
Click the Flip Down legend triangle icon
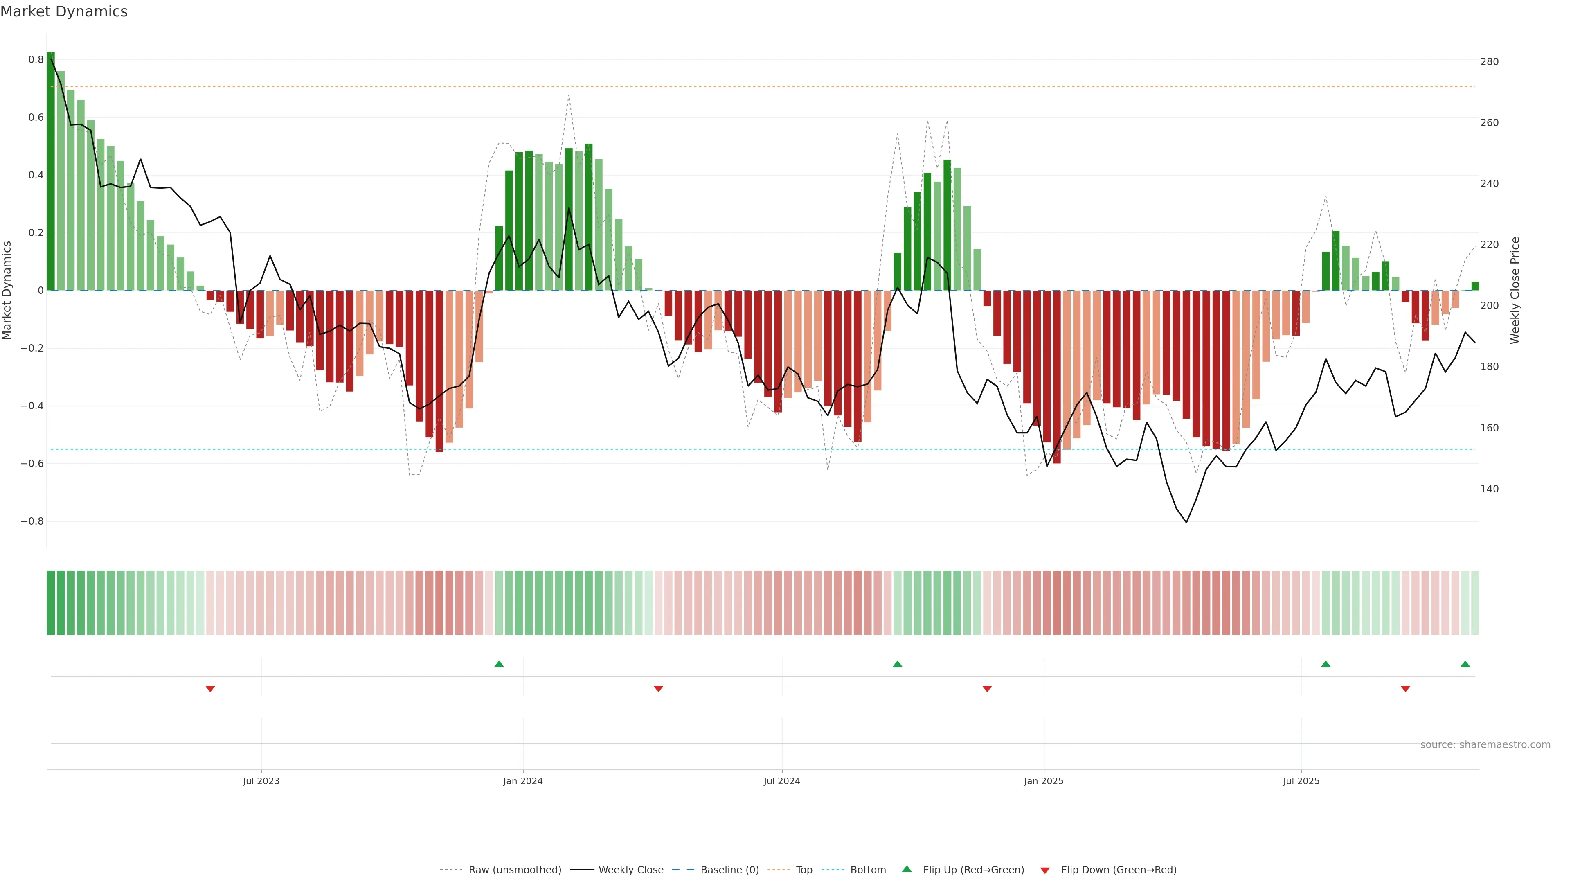[1045, 870]
